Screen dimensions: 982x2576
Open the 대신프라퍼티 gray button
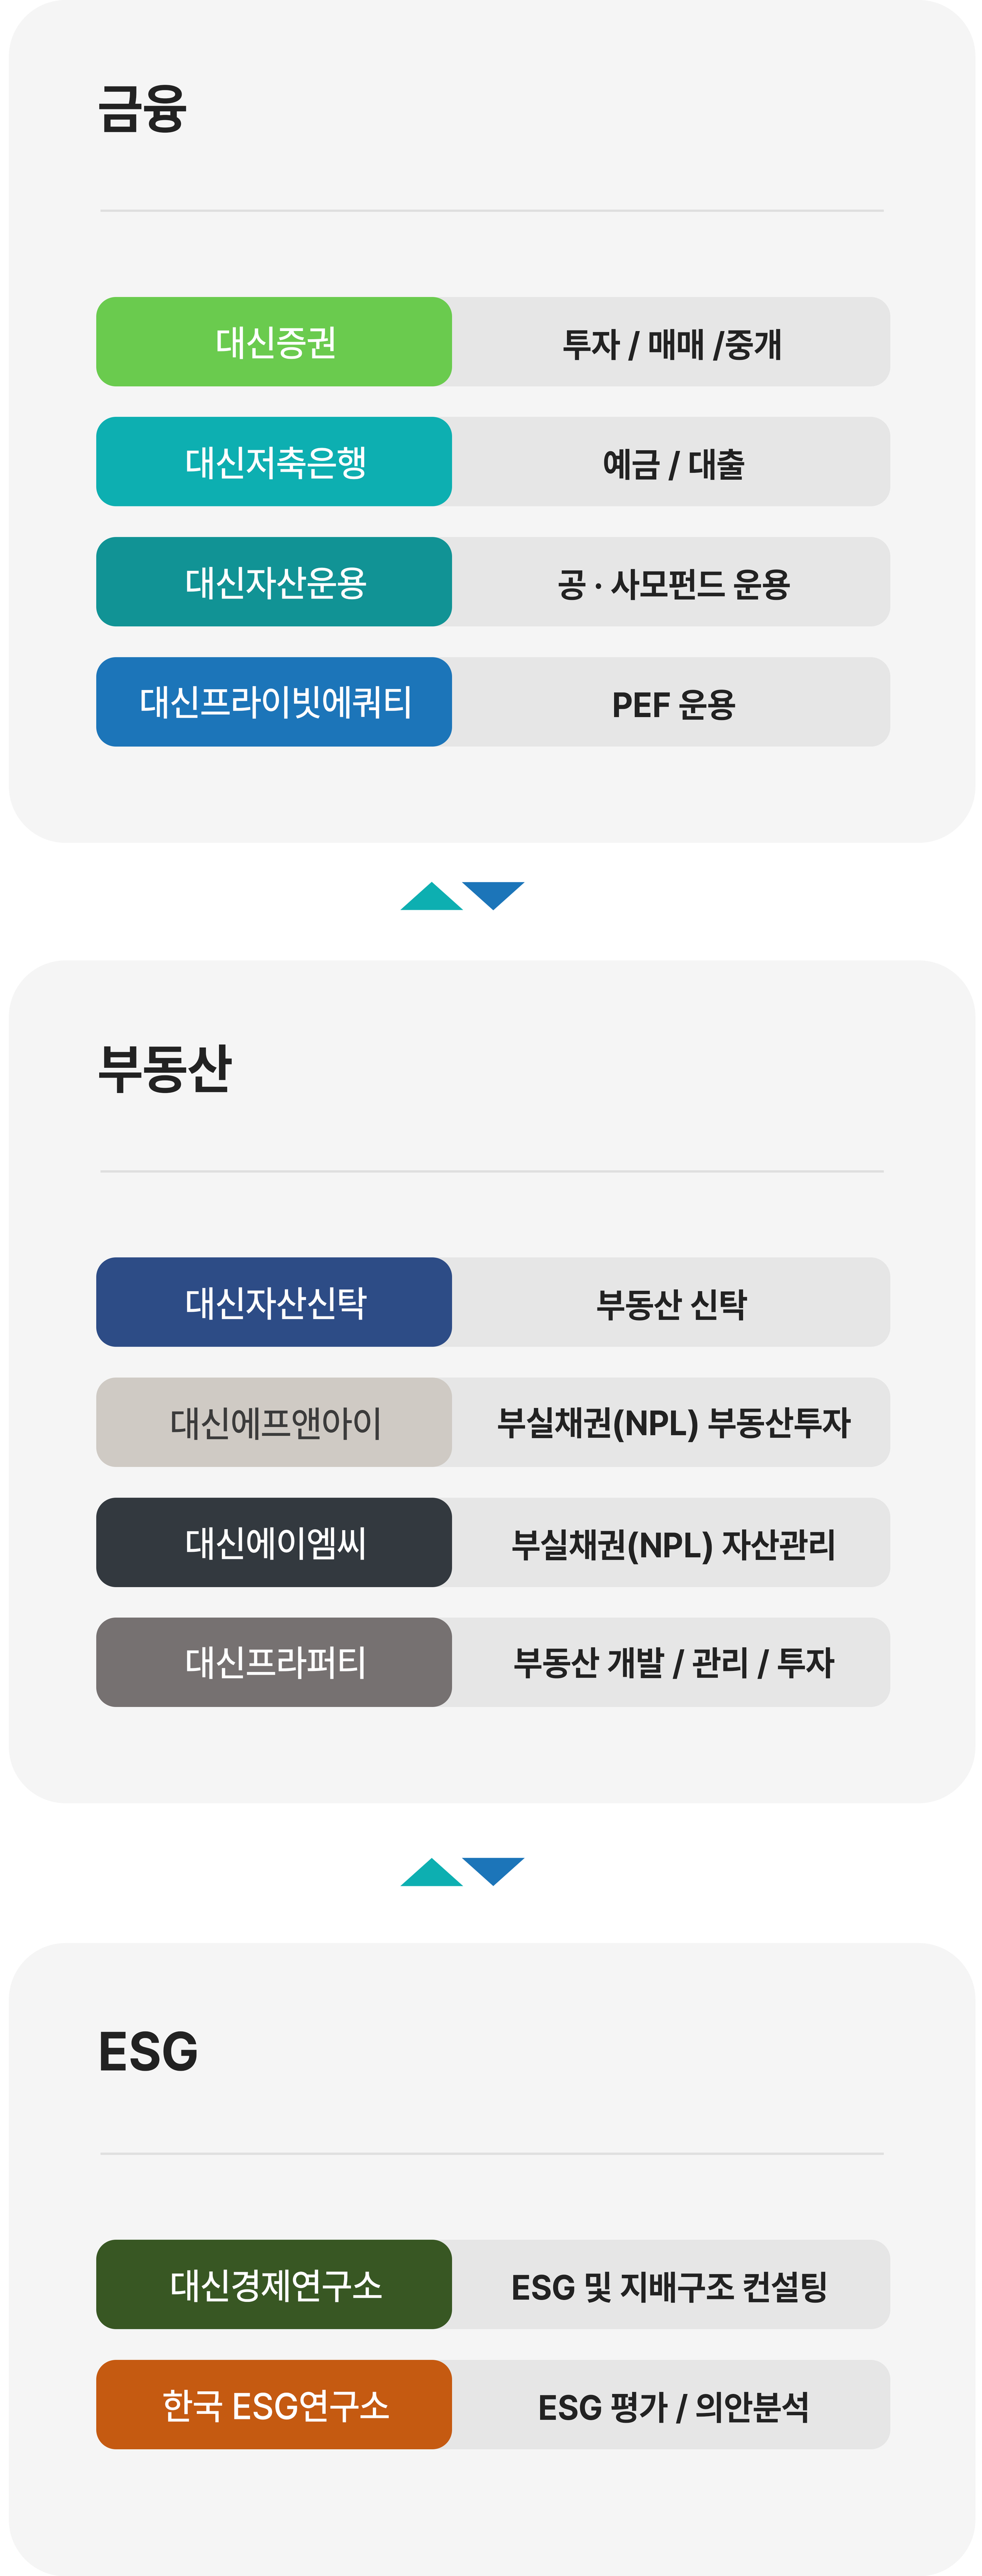(274, 1662)
